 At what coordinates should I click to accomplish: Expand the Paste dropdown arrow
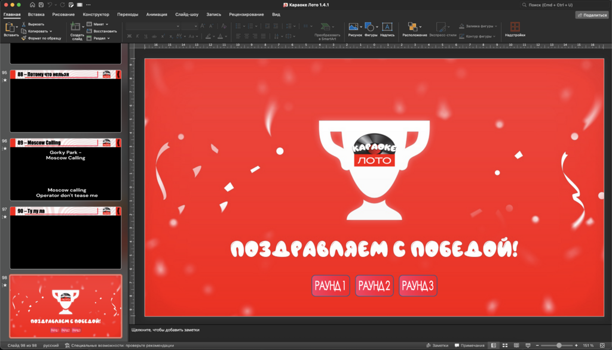[x=17, y=27]
